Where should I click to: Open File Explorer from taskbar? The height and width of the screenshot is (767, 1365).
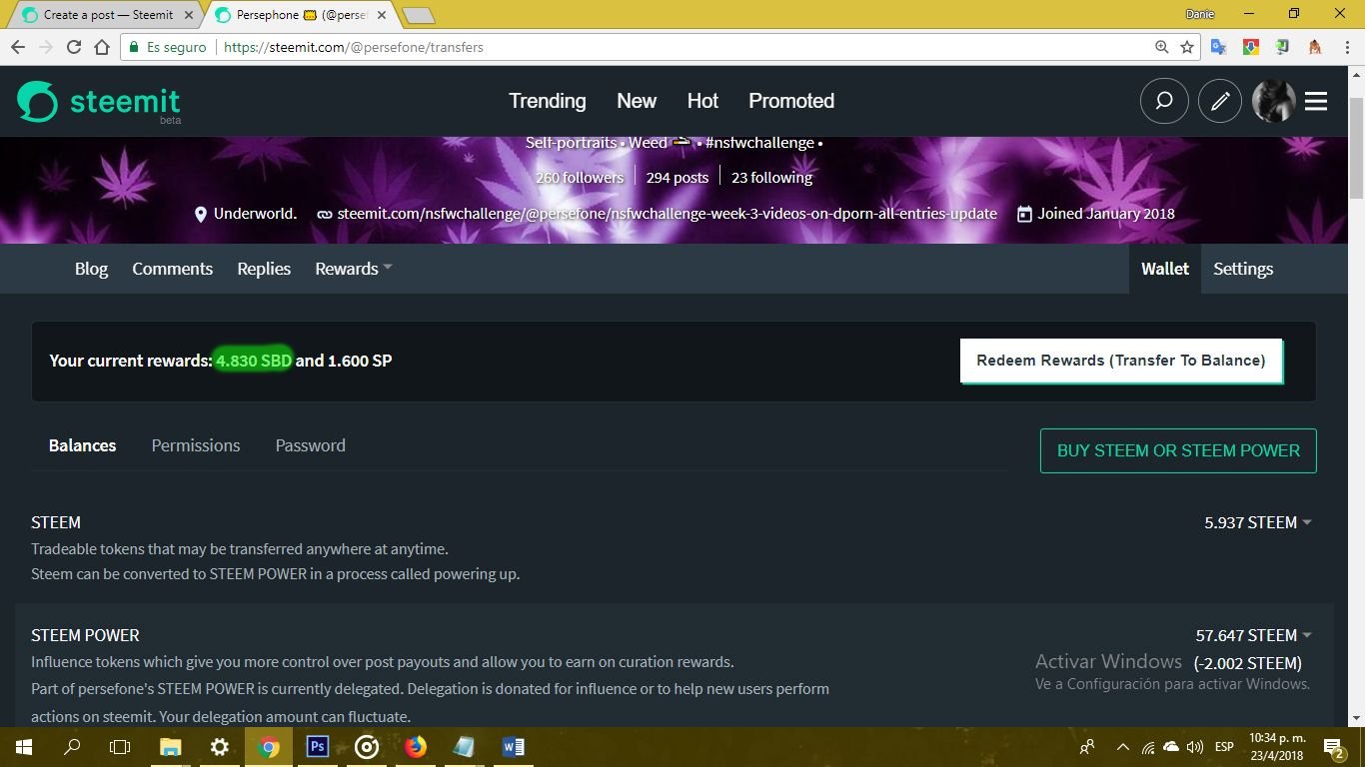(x=170, y=747)
